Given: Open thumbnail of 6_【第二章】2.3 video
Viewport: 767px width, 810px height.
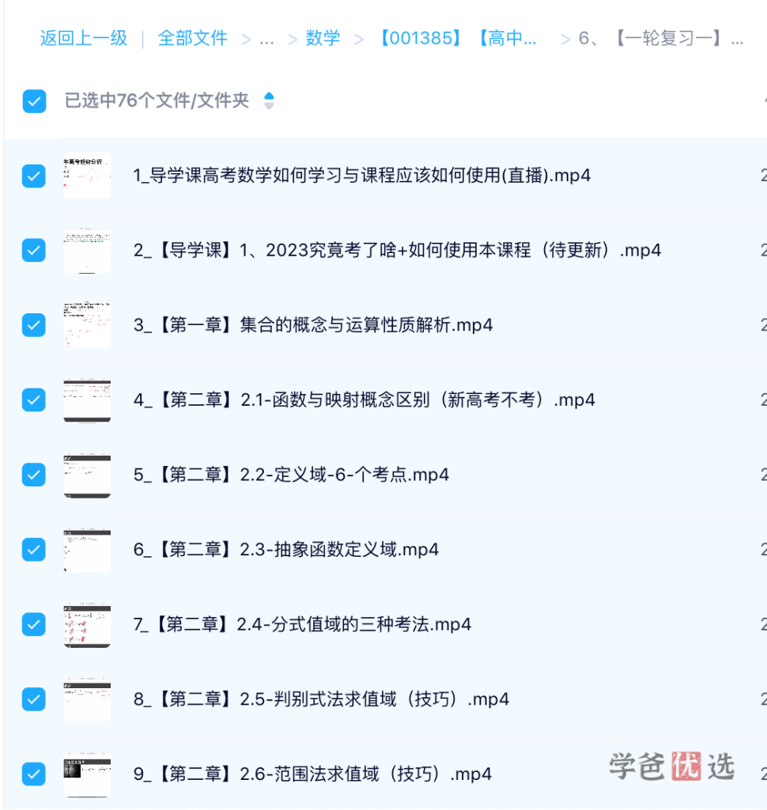Looking at the screenshot, I should [87, 550].
